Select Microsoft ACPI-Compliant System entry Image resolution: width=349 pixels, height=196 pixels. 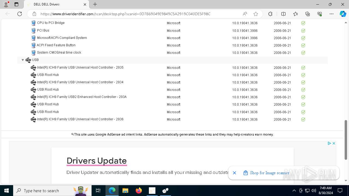pos(62,38)
